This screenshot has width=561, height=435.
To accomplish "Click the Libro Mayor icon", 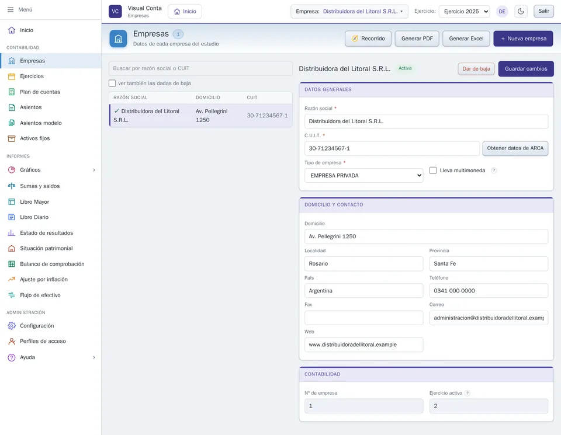I will pyautogui.click(x=12, y=201).
